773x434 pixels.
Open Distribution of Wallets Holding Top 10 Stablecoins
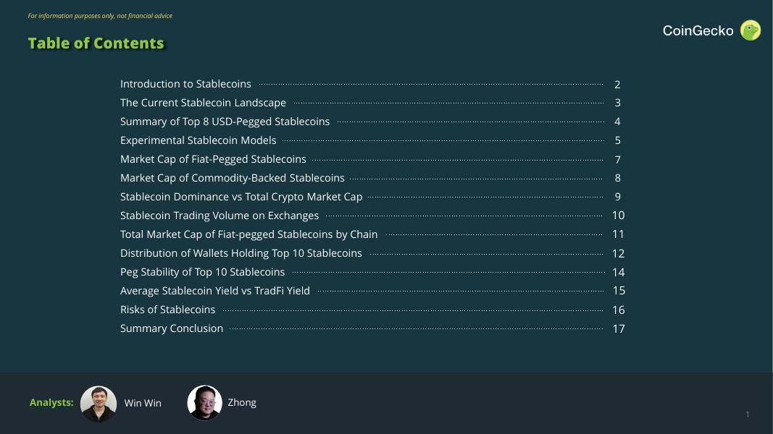pyautogui.click(x=241, y=253)
